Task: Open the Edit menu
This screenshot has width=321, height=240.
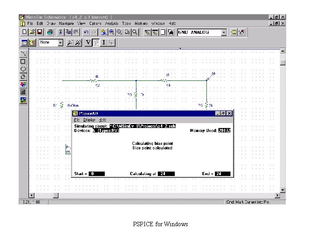Action: pos(40,23)
